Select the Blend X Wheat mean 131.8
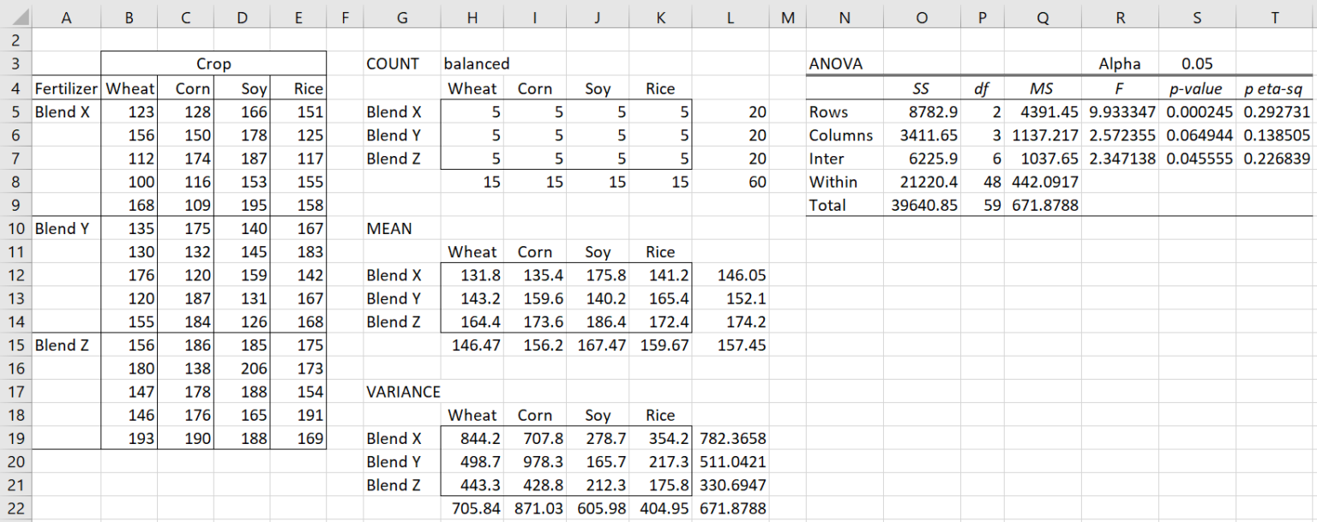The height and width of the screenshot is (522, 1317). (472, 274)
